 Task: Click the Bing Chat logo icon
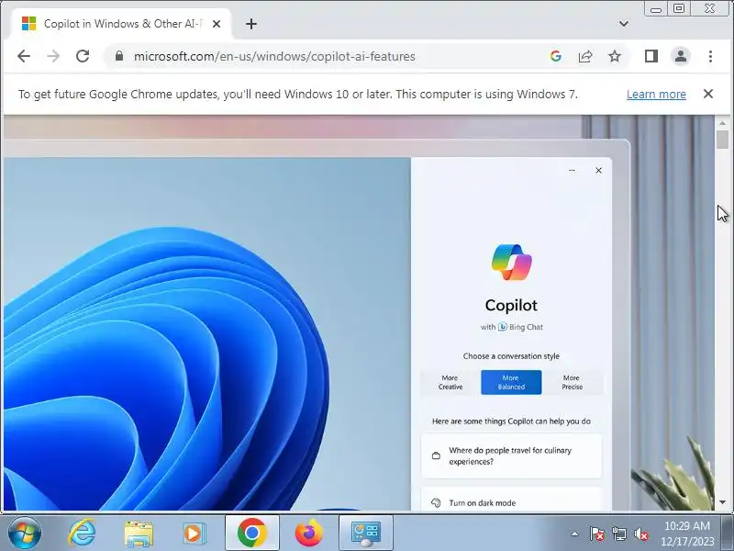click(502, 327)
